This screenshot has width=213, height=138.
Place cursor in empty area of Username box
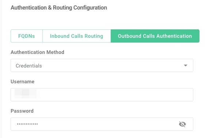(x=115, y=95)
